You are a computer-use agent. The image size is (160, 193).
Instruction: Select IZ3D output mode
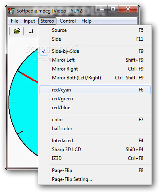pyautogui.click(x=95, y=158)
